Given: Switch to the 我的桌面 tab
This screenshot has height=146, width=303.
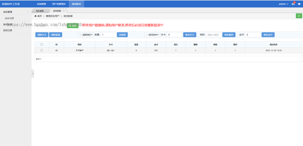Looking at the screenshot, I should point(40,11).
